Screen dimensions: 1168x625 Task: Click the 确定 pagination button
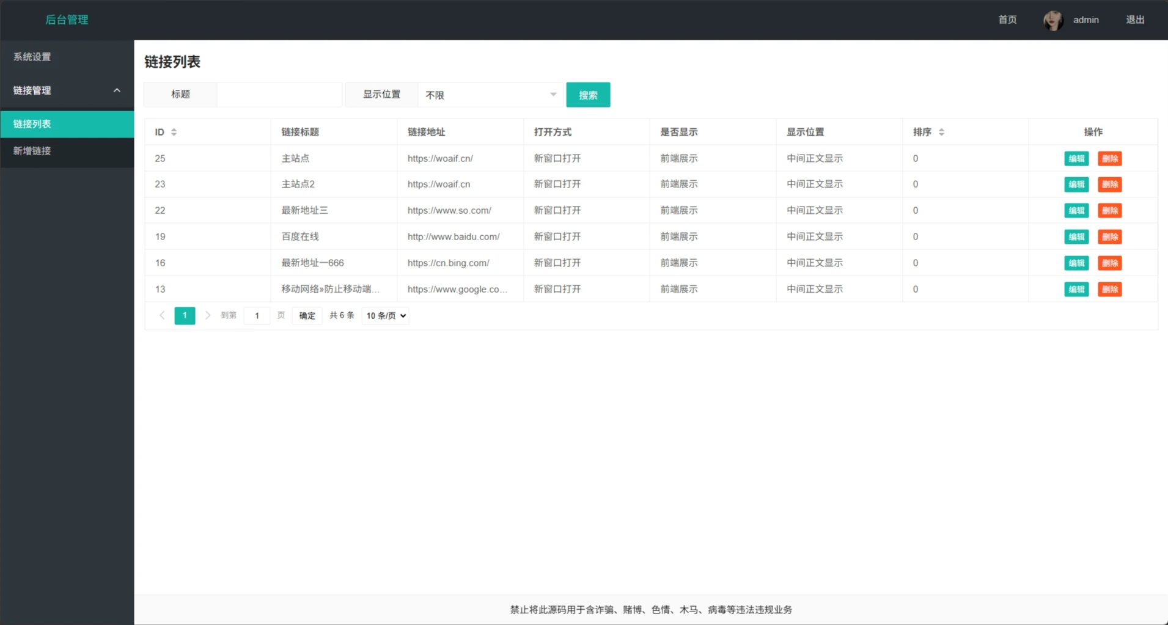(307, 316)
